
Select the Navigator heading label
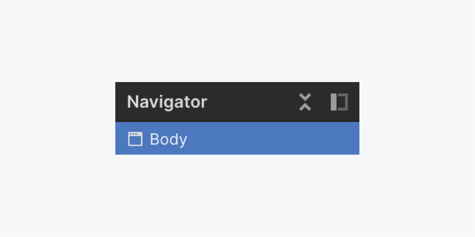point(167,102)
